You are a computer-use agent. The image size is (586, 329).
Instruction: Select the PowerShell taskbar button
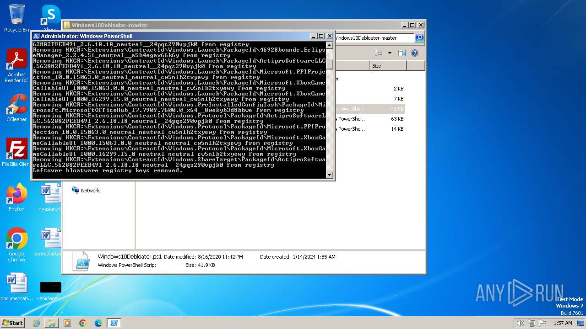(x=114, y=323)
